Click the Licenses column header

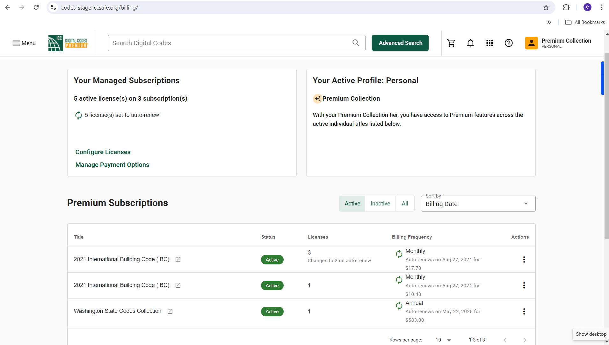(318, 237)
